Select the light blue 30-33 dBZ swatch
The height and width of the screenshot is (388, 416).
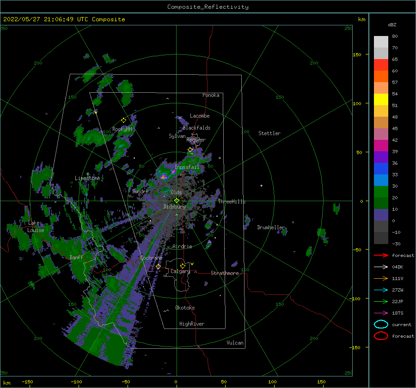click(381, 180)
